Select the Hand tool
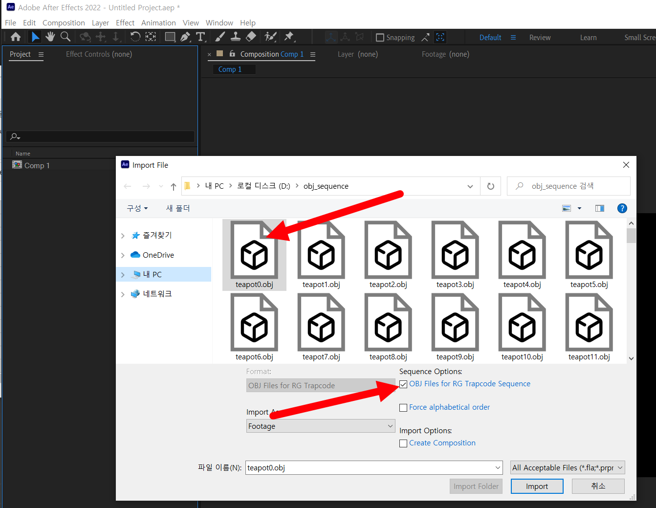 (x=50, y=37)
